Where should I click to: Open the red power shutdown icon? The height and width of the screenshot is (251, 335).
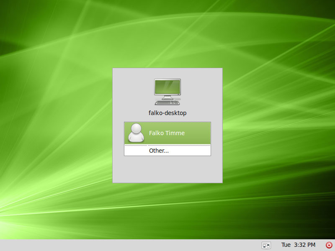329,245
